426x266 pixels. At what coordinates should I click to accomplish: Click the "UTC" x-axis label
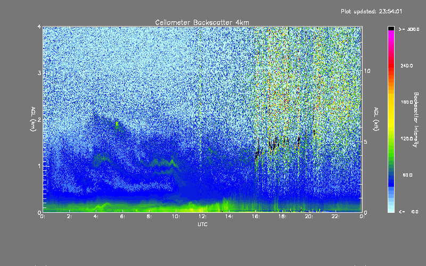202,224
